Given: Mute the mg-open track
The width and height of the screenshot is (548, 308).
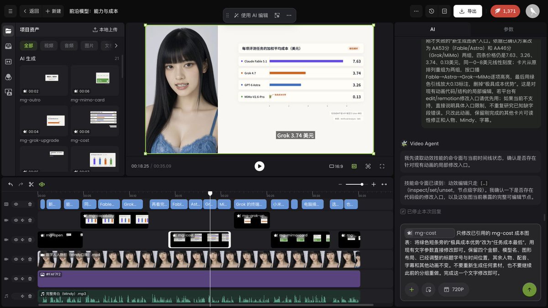Looking at the screenshot, I should click(x=23, y=240).
